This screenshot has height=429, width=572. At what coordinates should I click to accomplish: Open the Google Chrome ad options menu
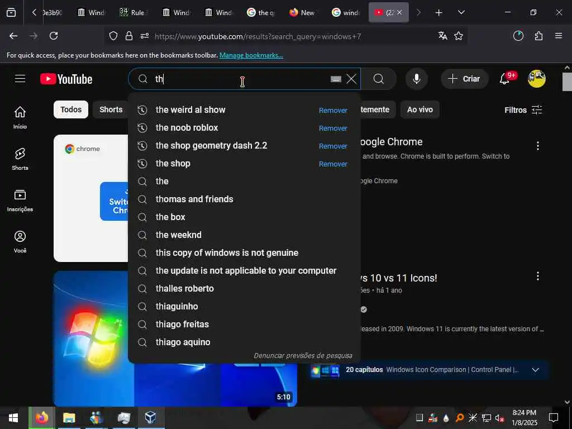point(538,146)
